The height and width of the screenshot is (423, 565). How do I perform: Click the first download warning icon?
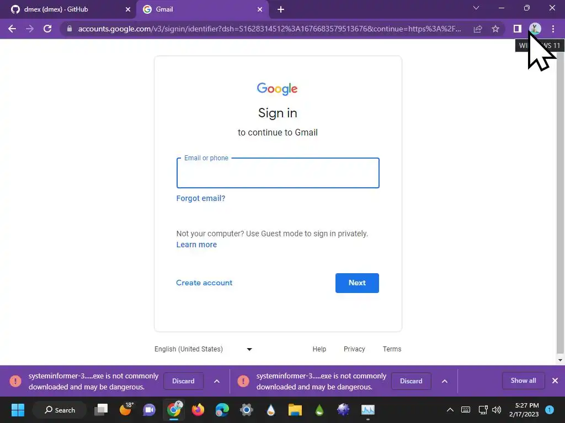pyautogui.click(x=15, y=381)
